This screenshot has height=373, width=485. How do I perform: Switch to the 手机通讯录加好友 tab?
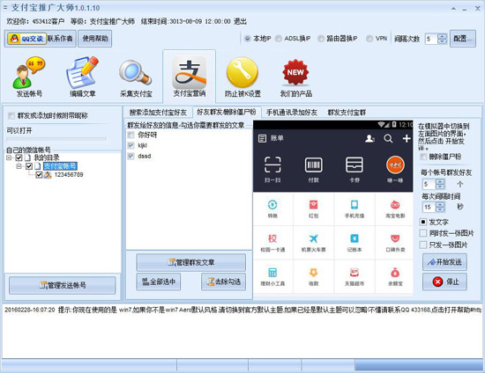tap(292, 113)
